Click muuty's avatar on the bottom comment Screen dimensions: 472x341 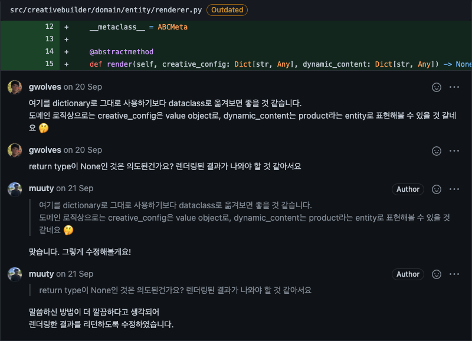(14, 274)
